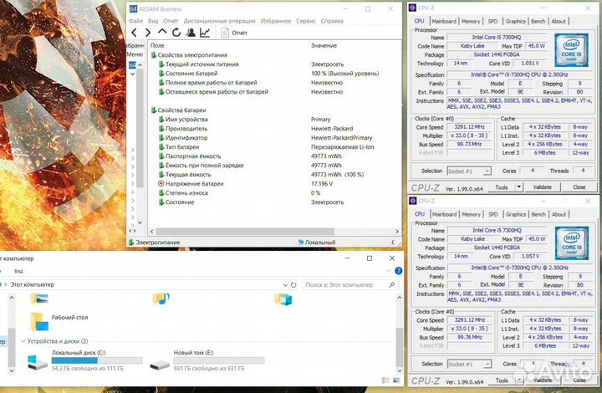Click the Intel Core i5 logo in the lower CPU-Z window
602x393 pixels.
point(572,243)
